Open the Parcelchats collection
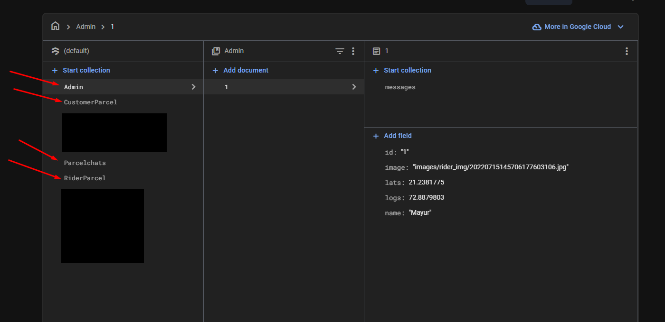The width and height of the screenshot is (665, 322). pos(85,163)
